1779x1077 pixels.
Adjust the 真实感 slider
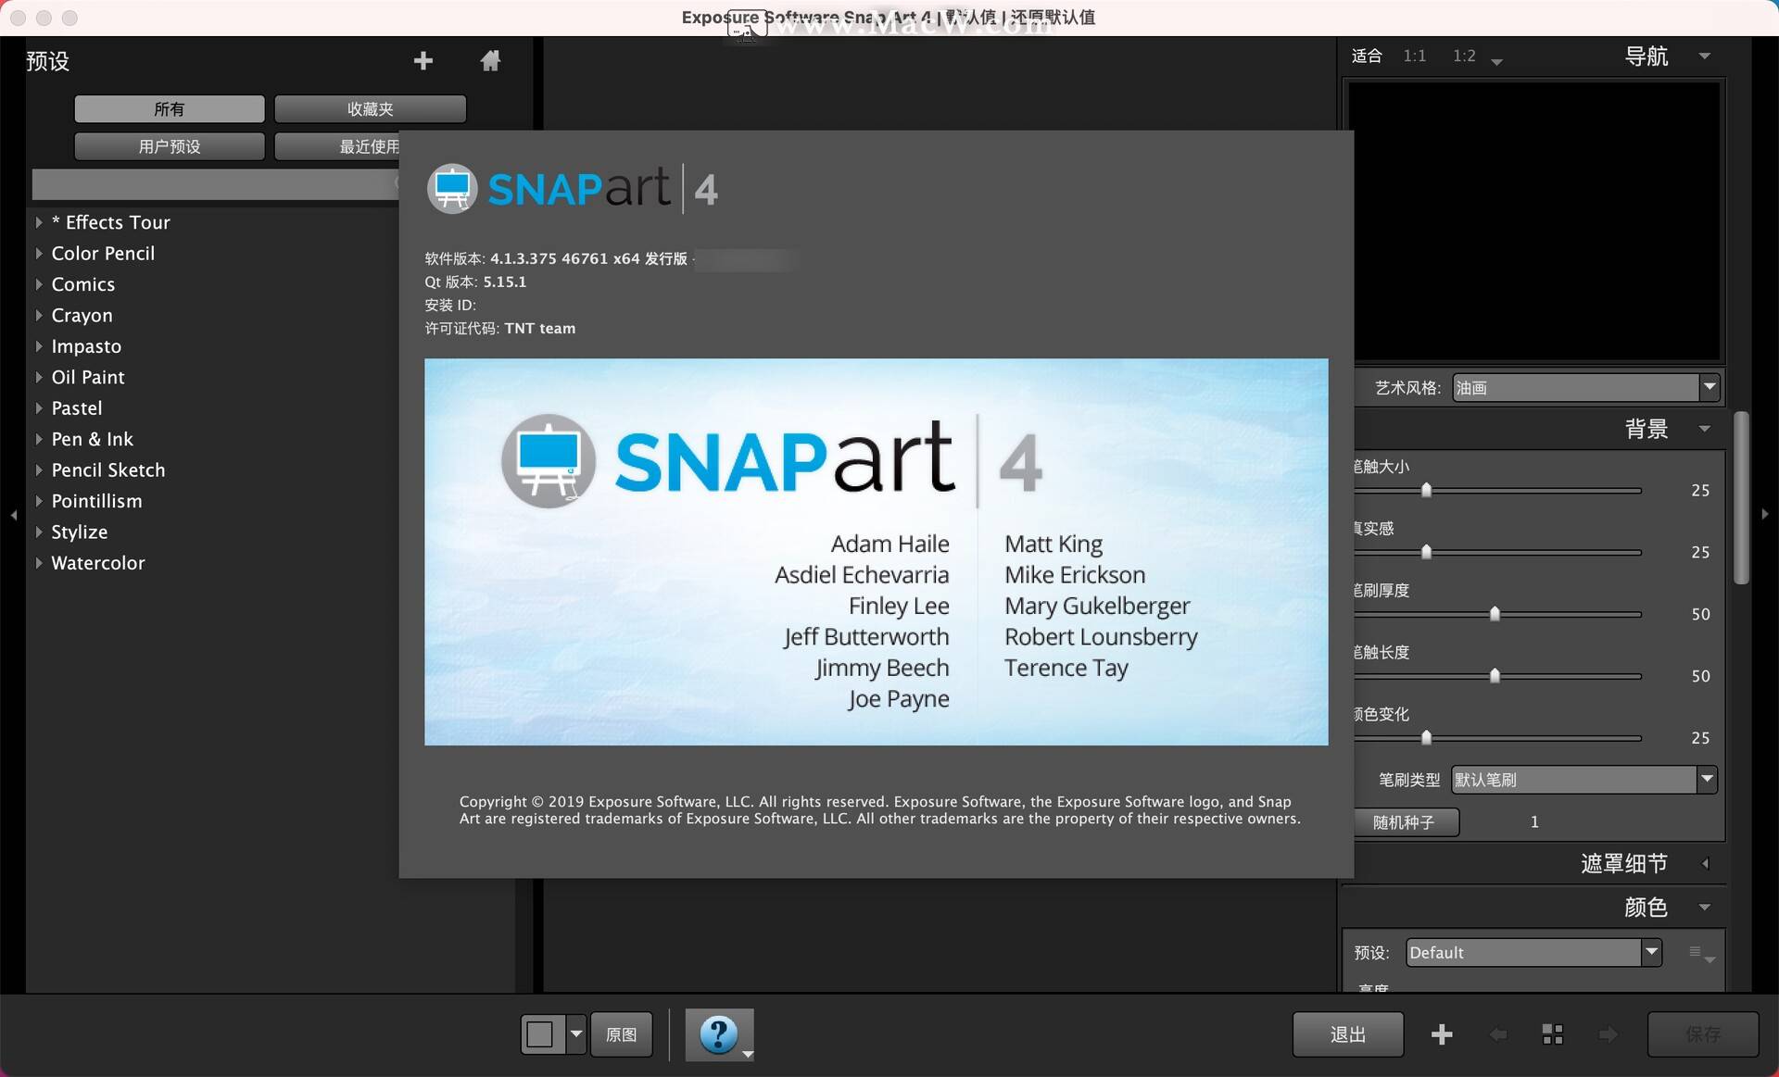pyautogui.click(x=1427, y=552)
